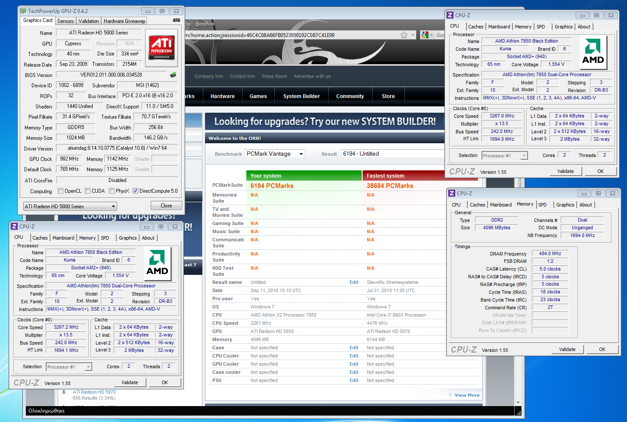Click the Edit link in the PSU row
The width and height of the screenshot is (627, 422).
354,380
